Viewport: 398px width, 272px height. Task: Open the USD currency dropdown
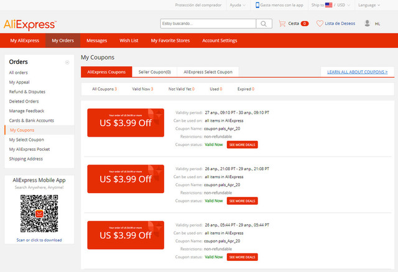(343, 5)
